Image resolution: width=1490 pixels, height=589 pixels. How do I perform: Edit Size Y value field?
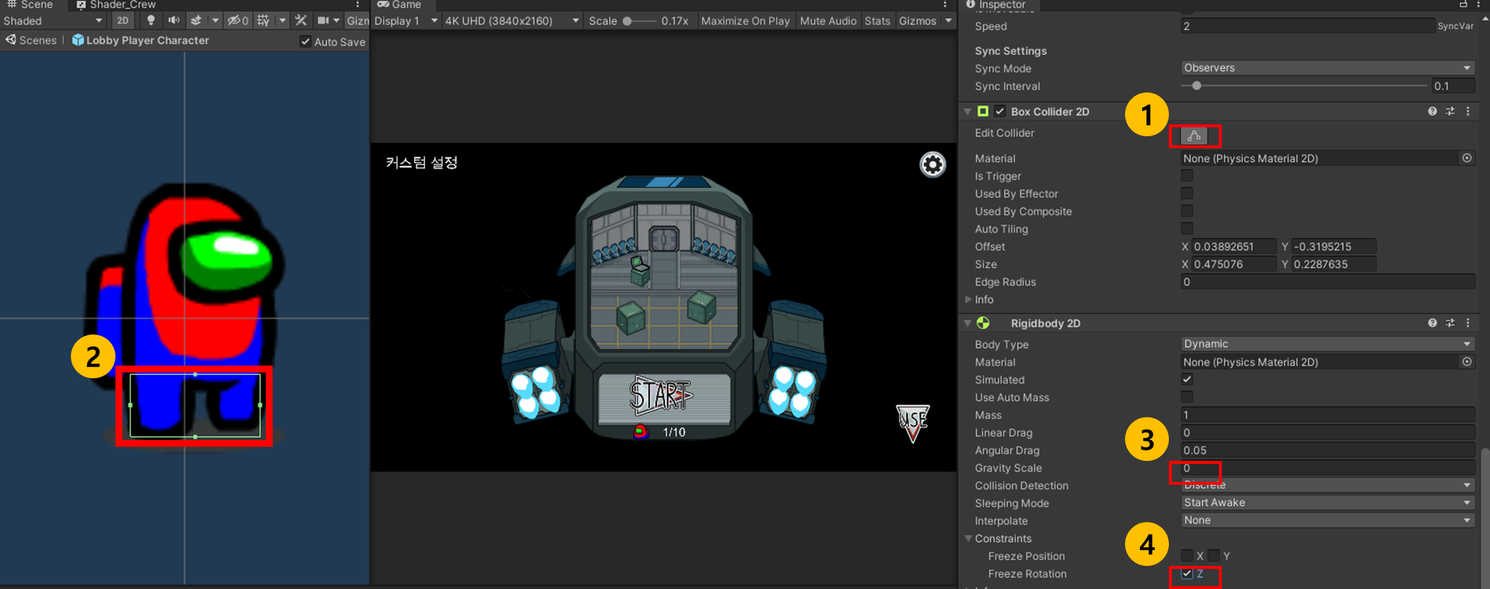(1334, 264)
